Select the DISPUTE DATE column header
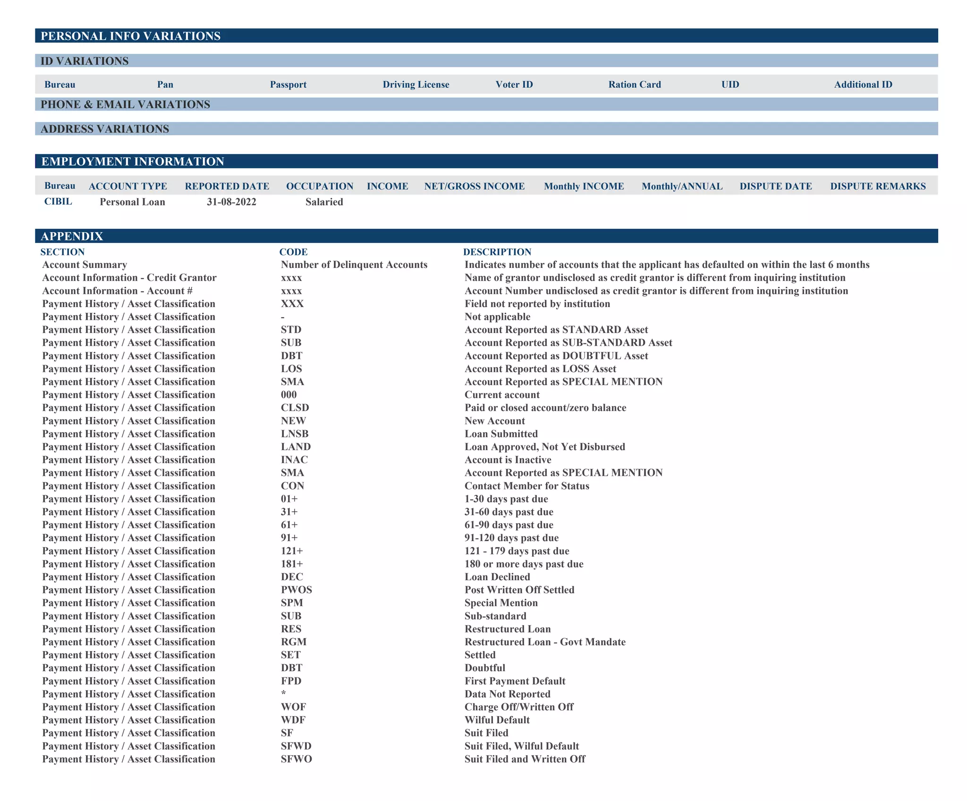The width and height of the screenshot is (967, 801). [776, 186]
